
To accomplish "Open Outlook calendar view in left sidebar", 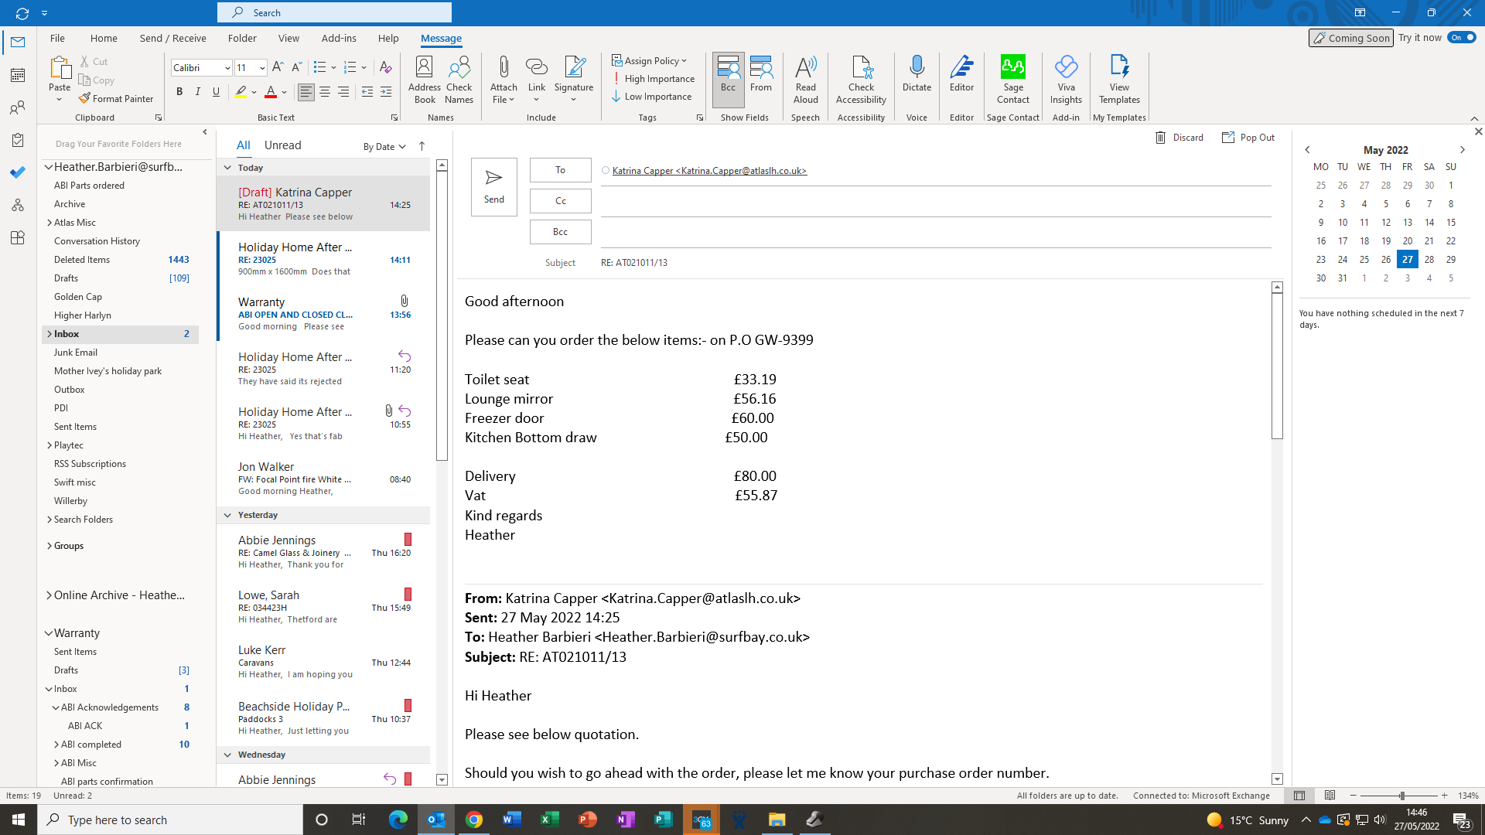I will (18, 75).
